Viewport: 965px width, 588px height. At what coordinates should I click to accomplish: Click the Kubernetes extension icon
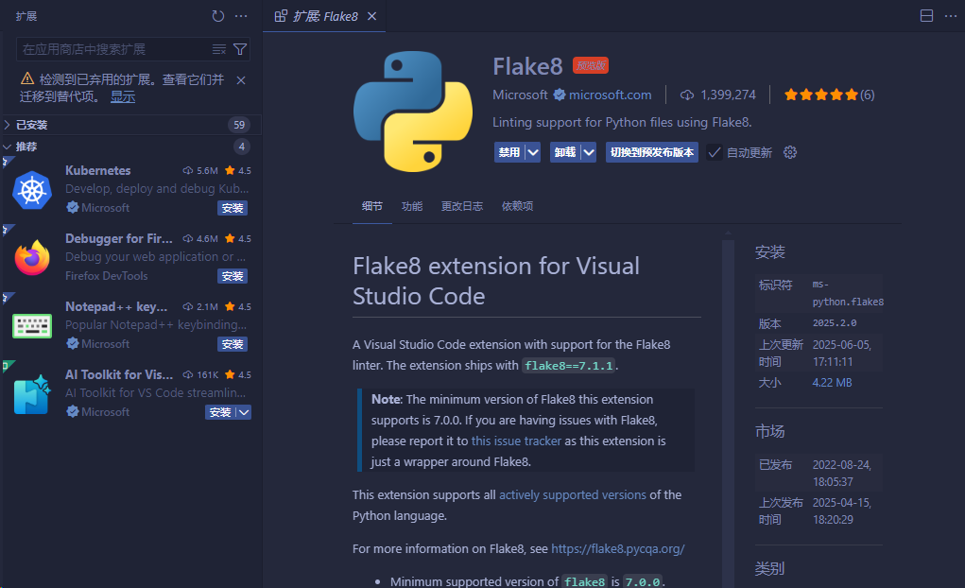tap(32, 190)
